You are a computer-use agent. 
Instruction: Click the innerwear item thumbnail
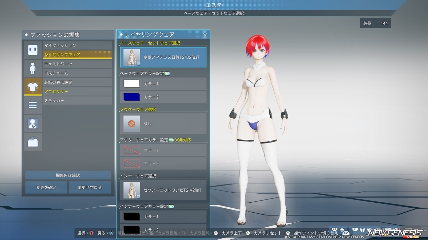[132, 190]
